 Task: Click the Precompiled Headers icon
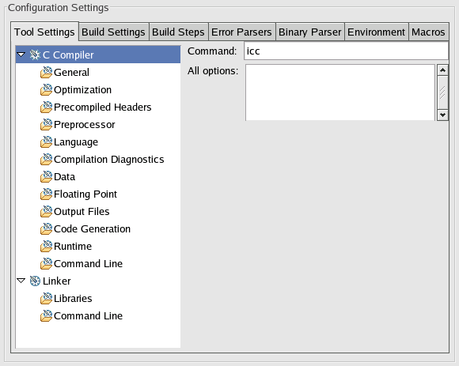click(x=46, y=108)
